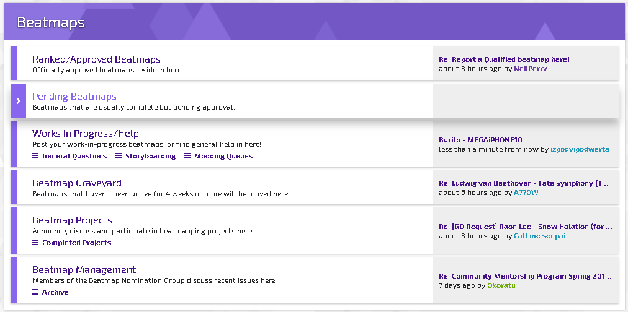Click list icon beside Modding Queues
This screenshot has width=628, height=312.
(x=187, y=156)
